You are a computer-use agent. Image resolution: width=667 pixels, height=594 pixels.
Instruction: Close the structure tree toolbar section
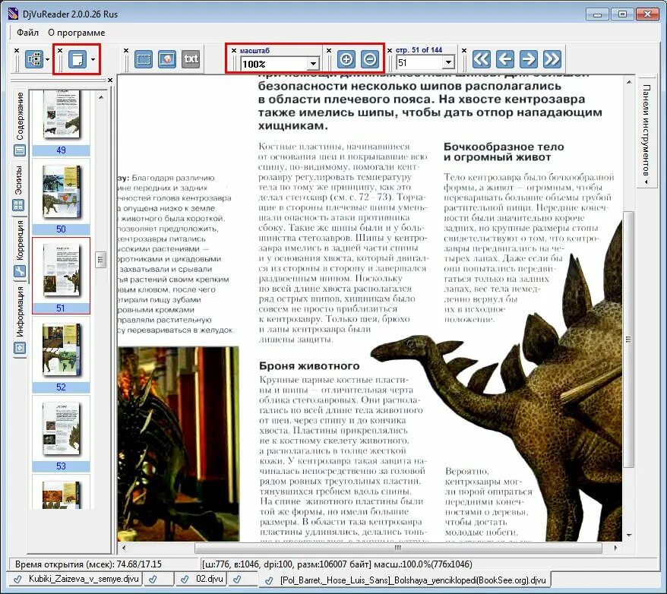pyautogui.click(x=17, y=50)
